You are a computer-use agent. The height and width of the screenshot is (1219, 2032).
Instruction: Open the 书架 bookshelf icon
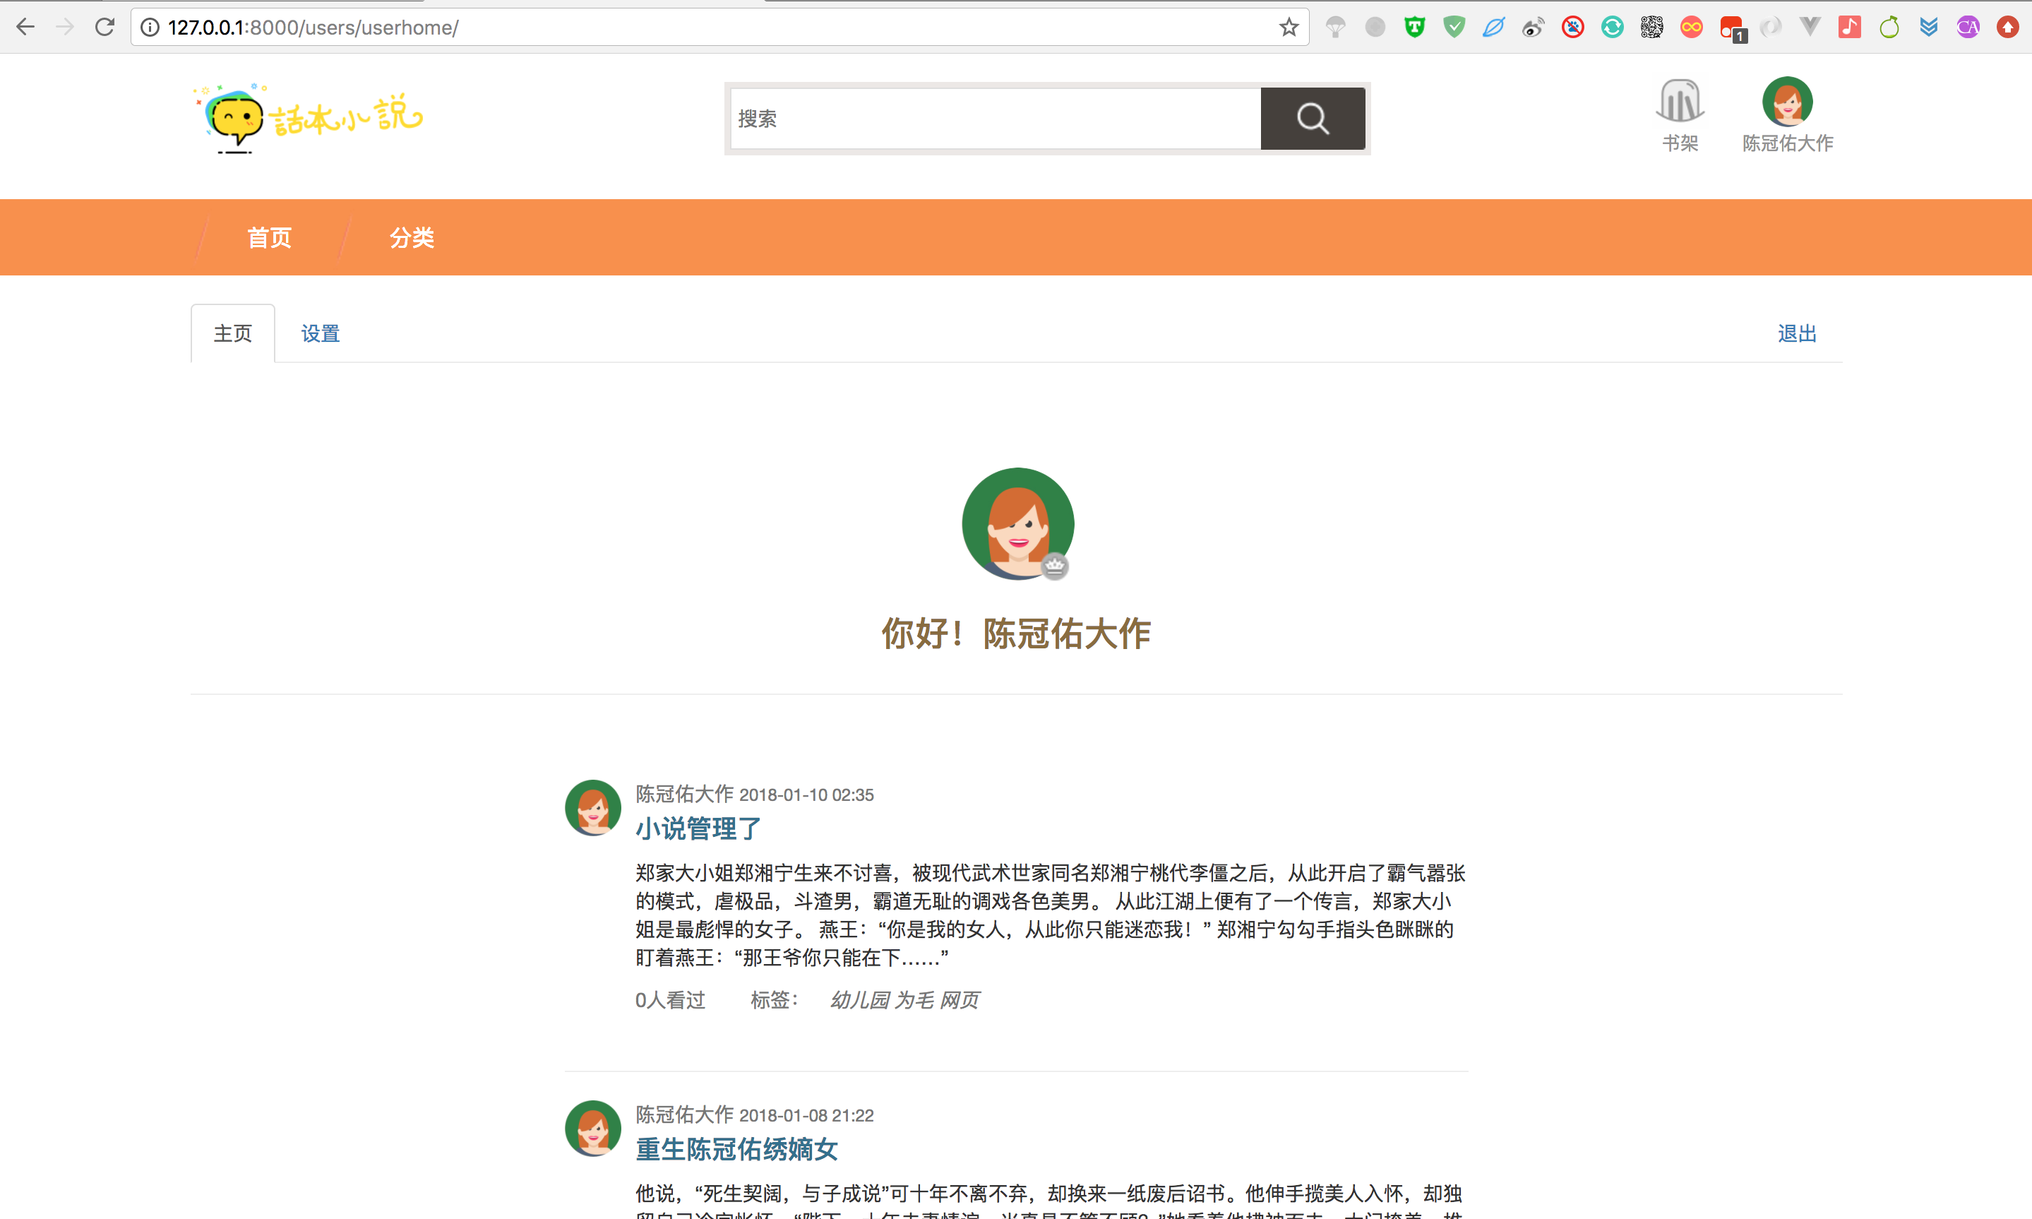pos(1679,102)
